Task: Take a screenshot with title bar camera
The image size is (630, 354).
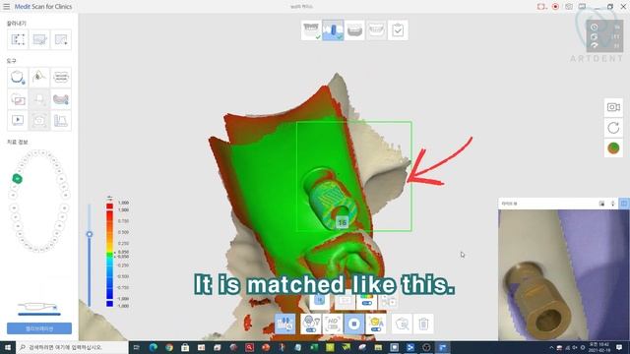Action: tap(569, 7)
